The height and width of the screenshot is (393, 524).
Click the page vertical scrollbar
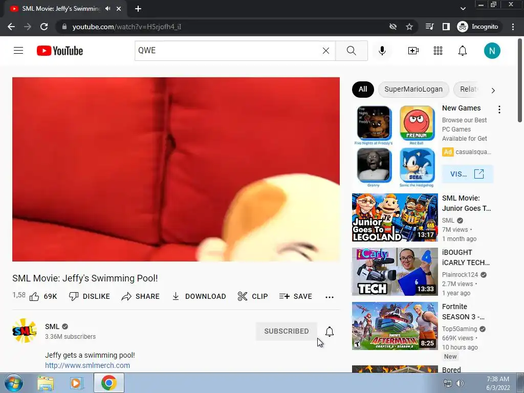[520, 80]
